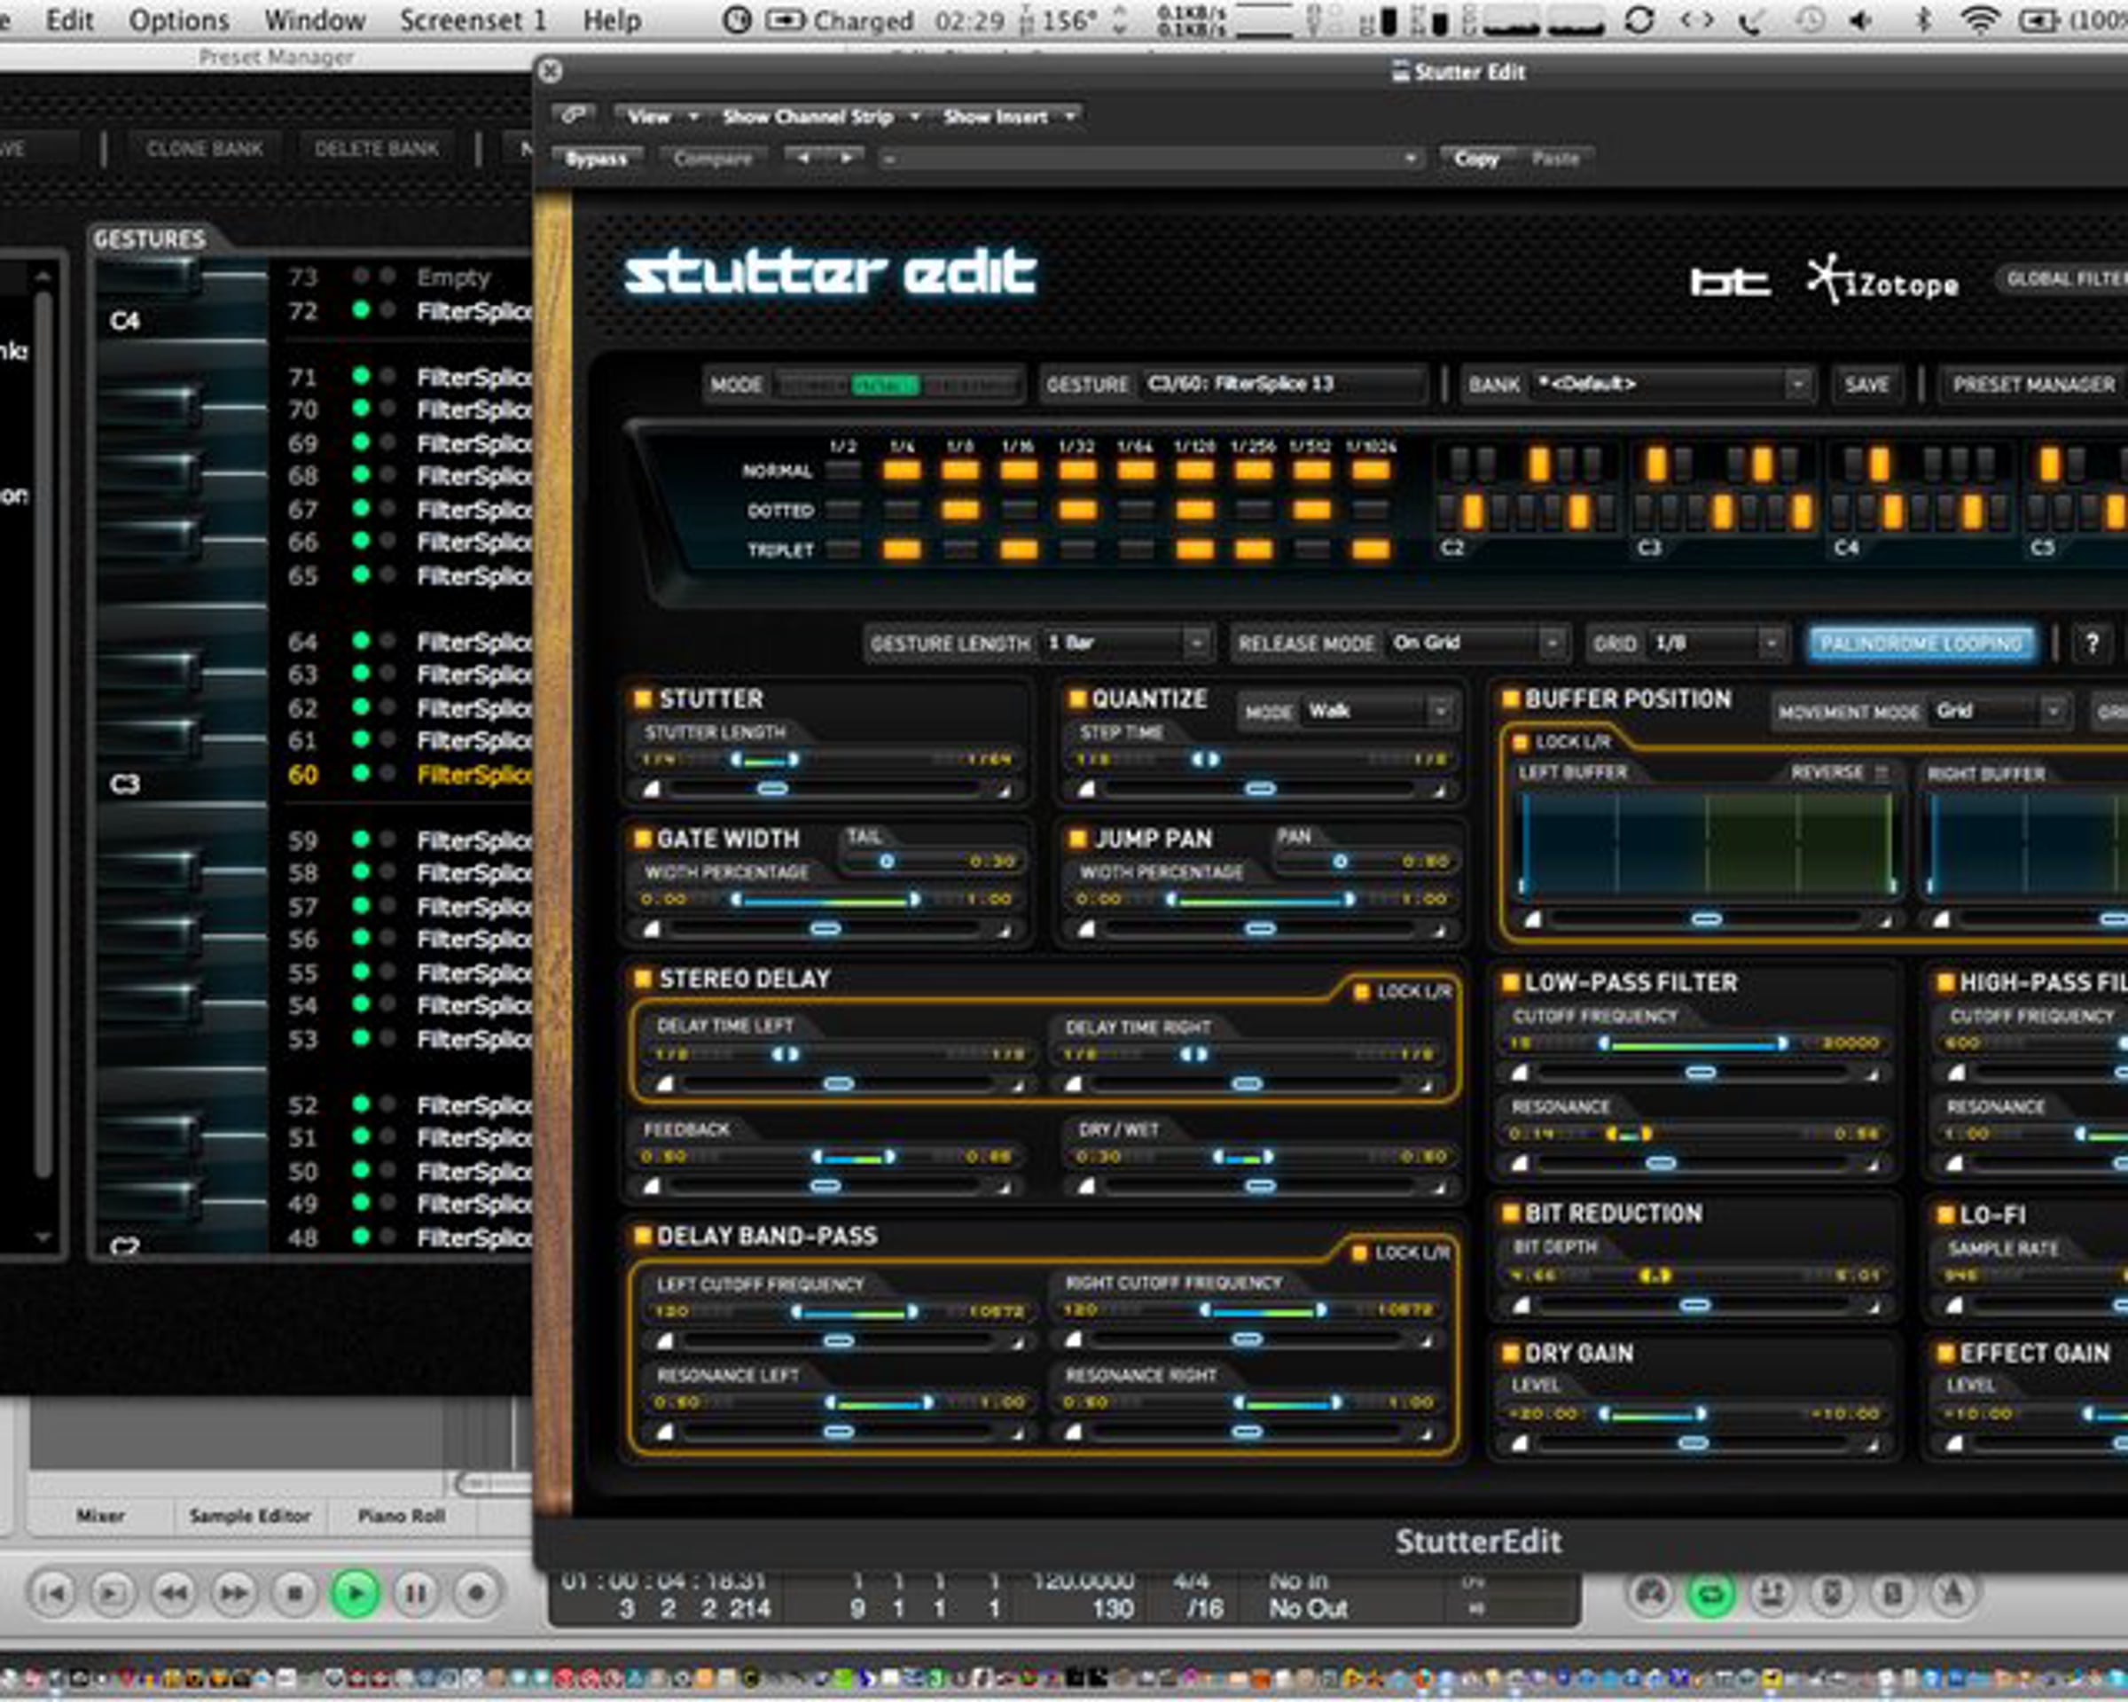The height and width of the screenshot is (1702, 2128).
Task: Click the Wi-Fi icon in the menu bar
Action: (x=1980, y=20)
